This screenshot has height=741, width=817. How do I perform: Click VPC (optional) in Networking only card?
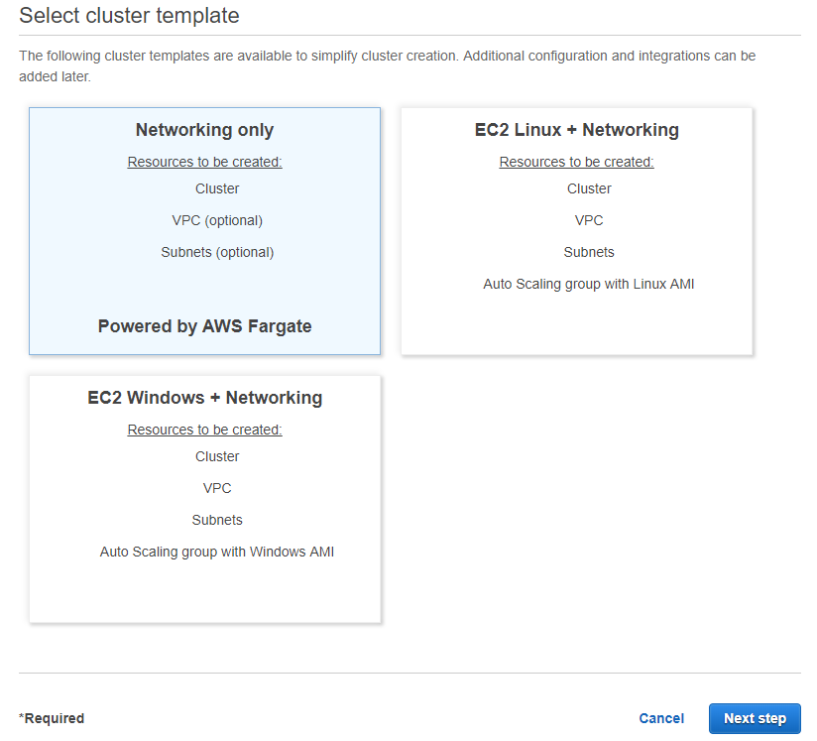[217, 220]
